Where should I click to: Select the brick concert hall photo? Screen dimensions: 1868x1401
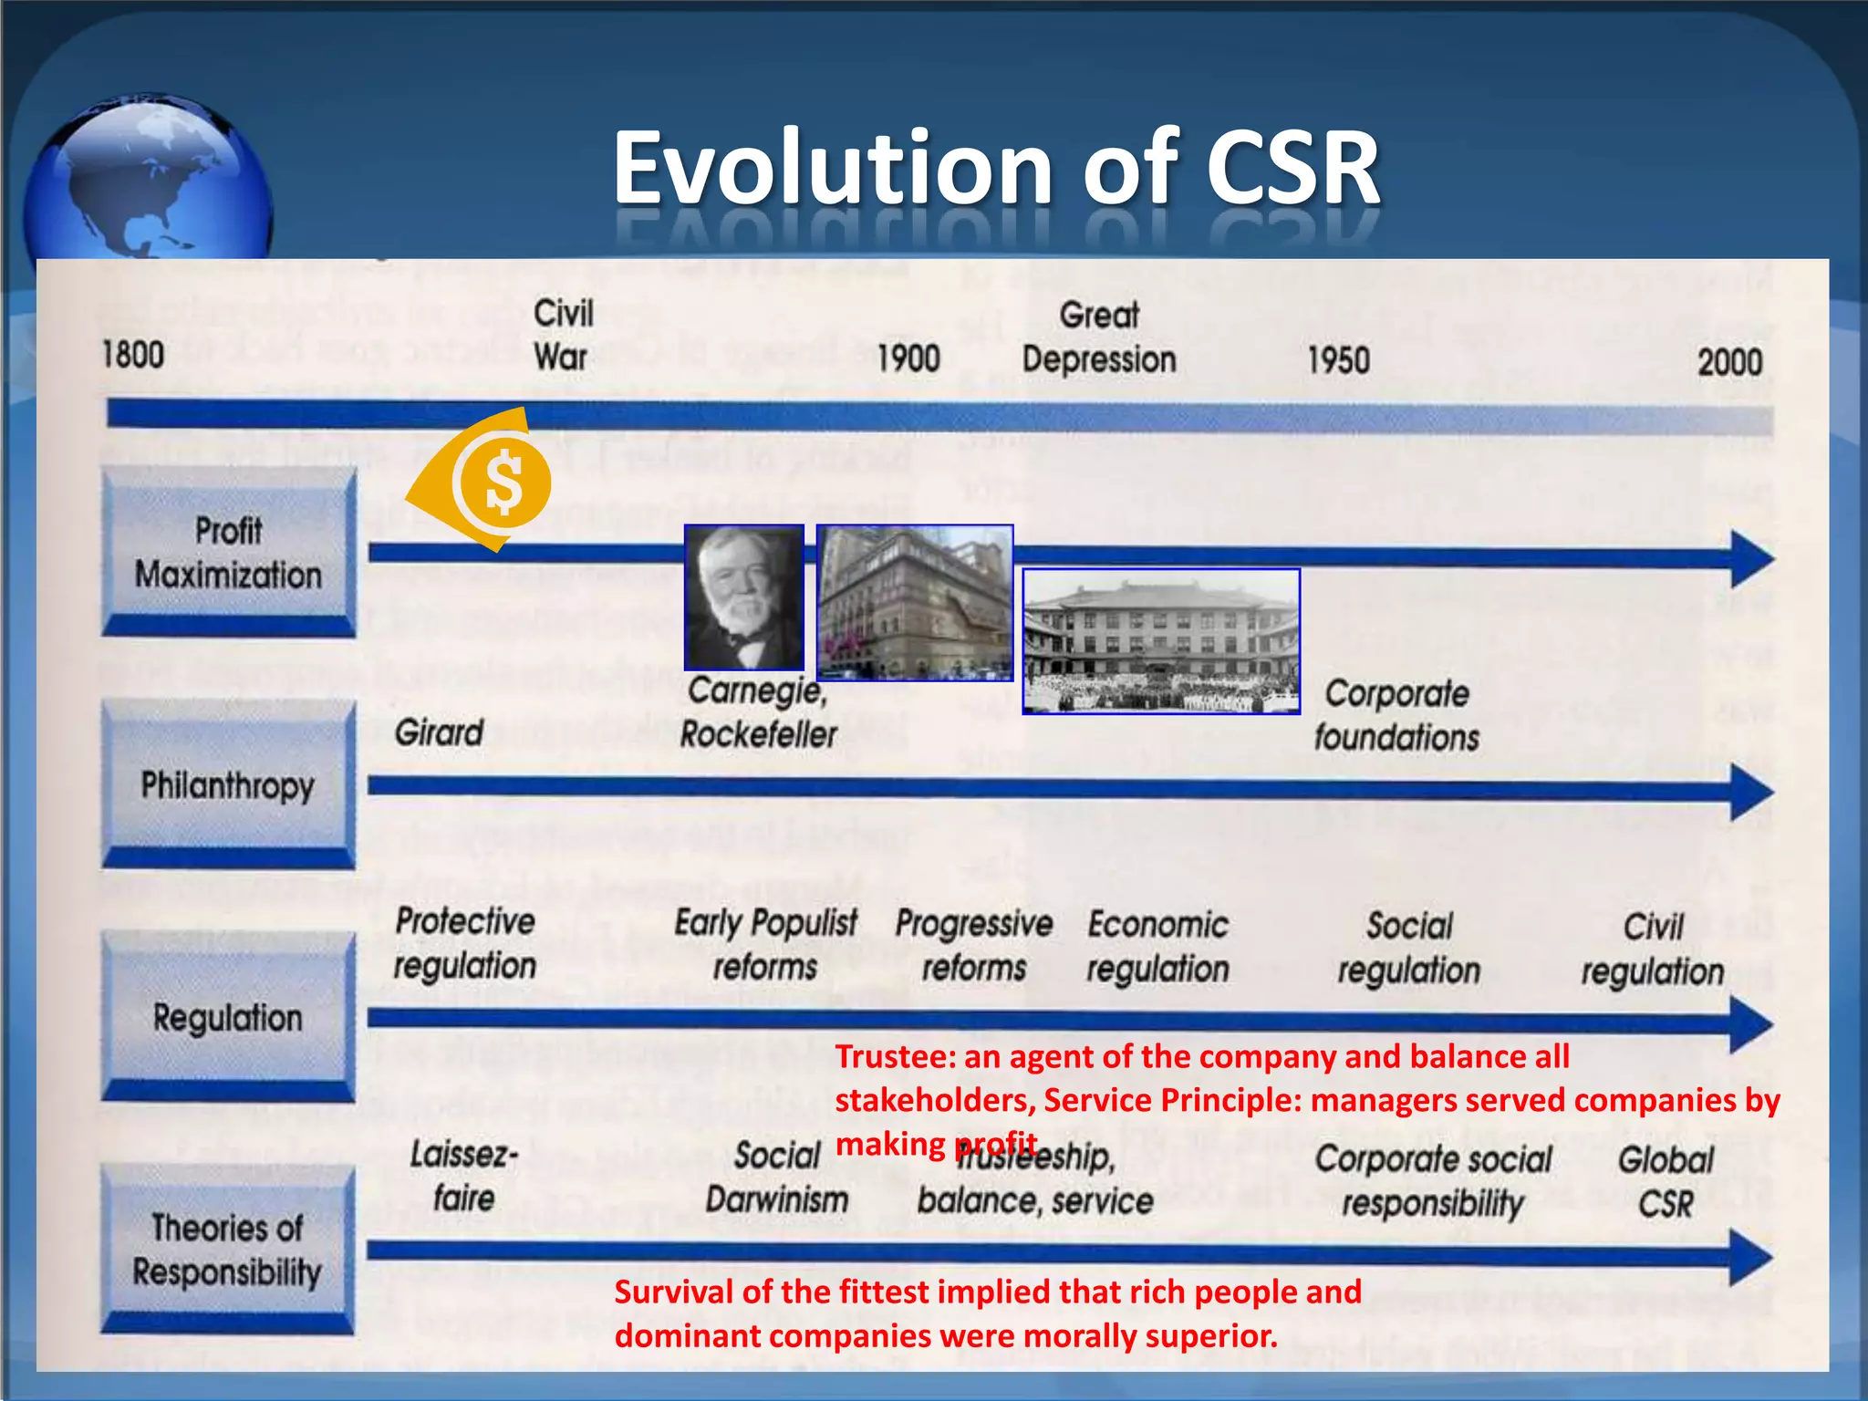[915, 603]
